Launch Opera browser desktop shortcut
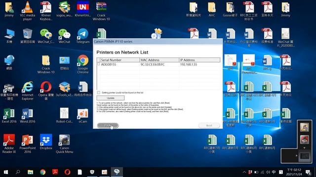The width and height of the screenshot is (316, 177). (x=46, y=90)
